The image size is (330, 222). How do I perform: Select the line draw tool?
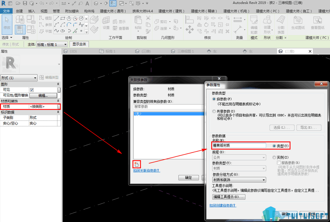coord(56,19)
